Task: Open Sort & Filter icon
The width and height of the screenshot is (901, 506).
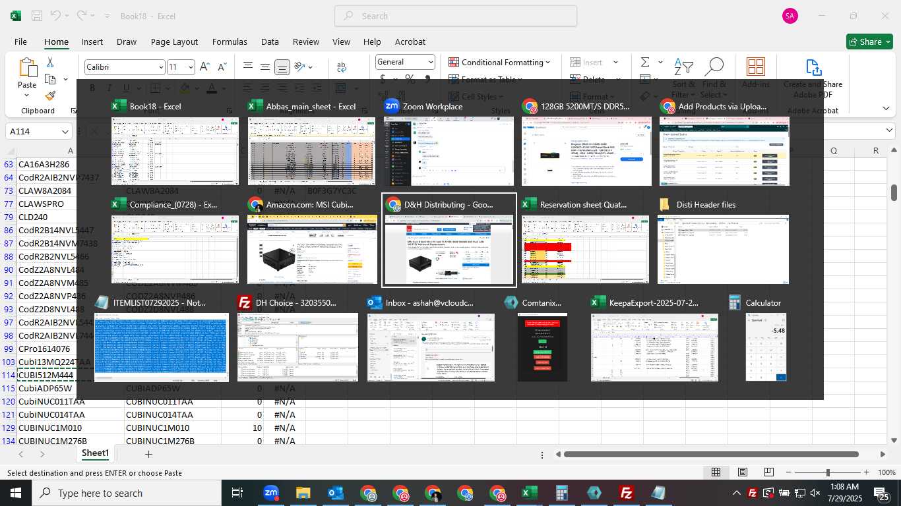Action: (x=683, y=67)
